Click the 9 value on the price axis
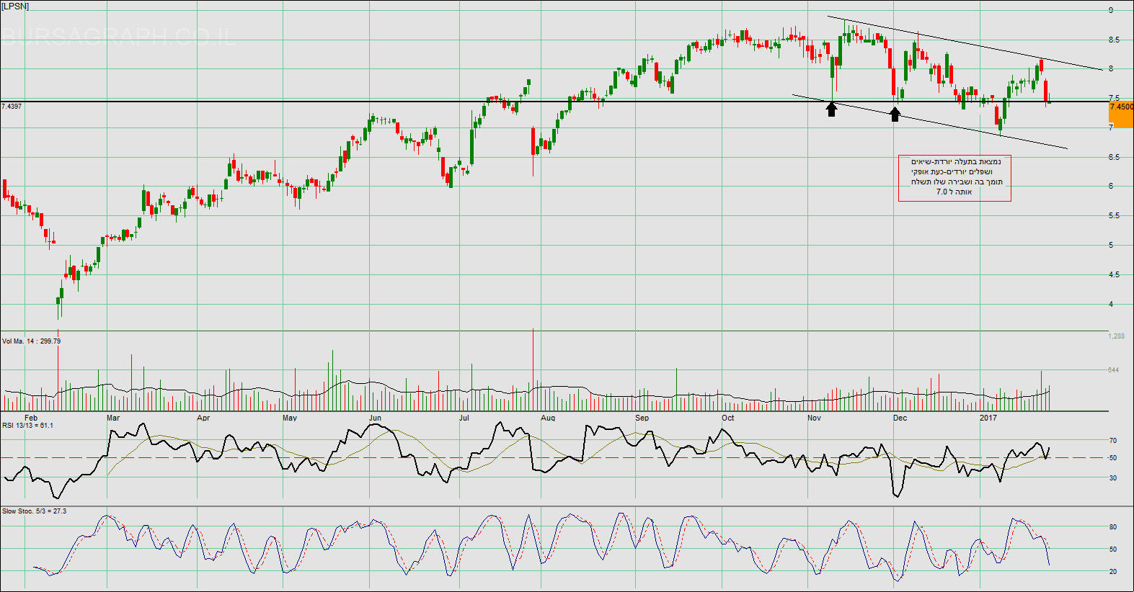Viewport: 1134px width, 592px height. pos(1111,10)
